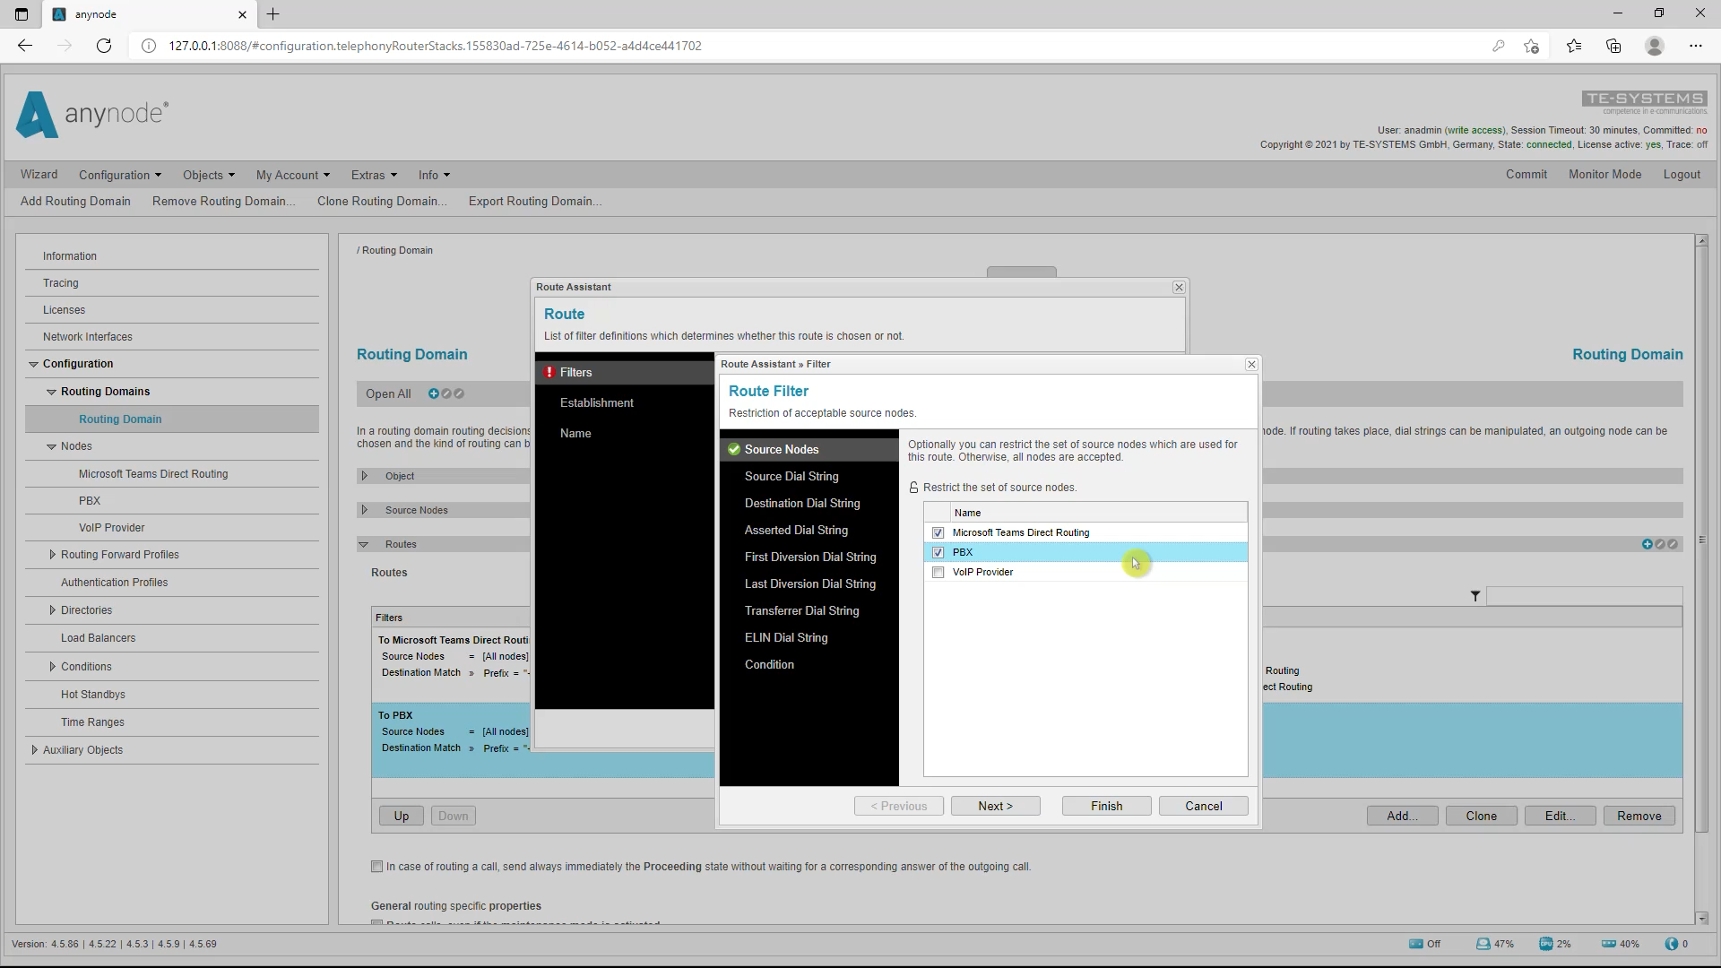Image resolution: width=1721 pixels, height=968 pixels.
Task: Open a new browser tab
Action: pyautogui.click(x=273, y=14)
